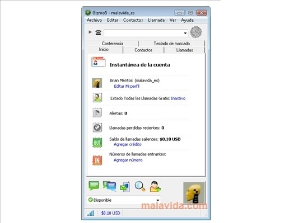Click the Números de llamadas entrantes text
The image size is (308, 223).
pos(138,154)
